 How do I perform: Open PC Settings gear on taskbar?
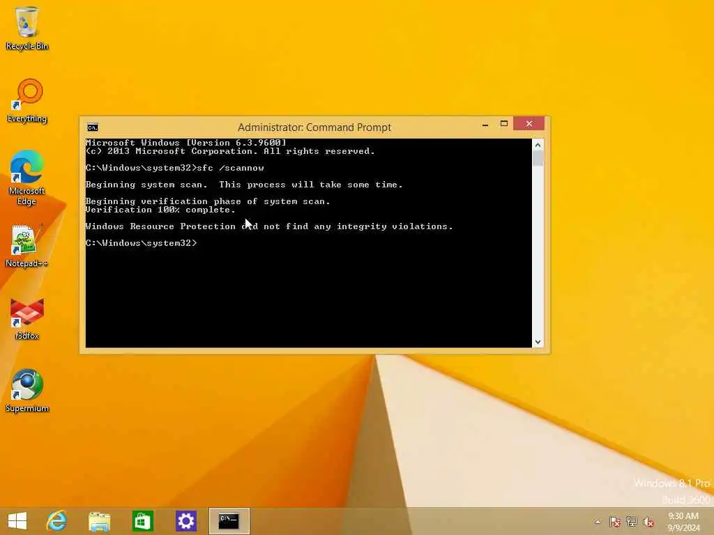[x=185, y=521]
